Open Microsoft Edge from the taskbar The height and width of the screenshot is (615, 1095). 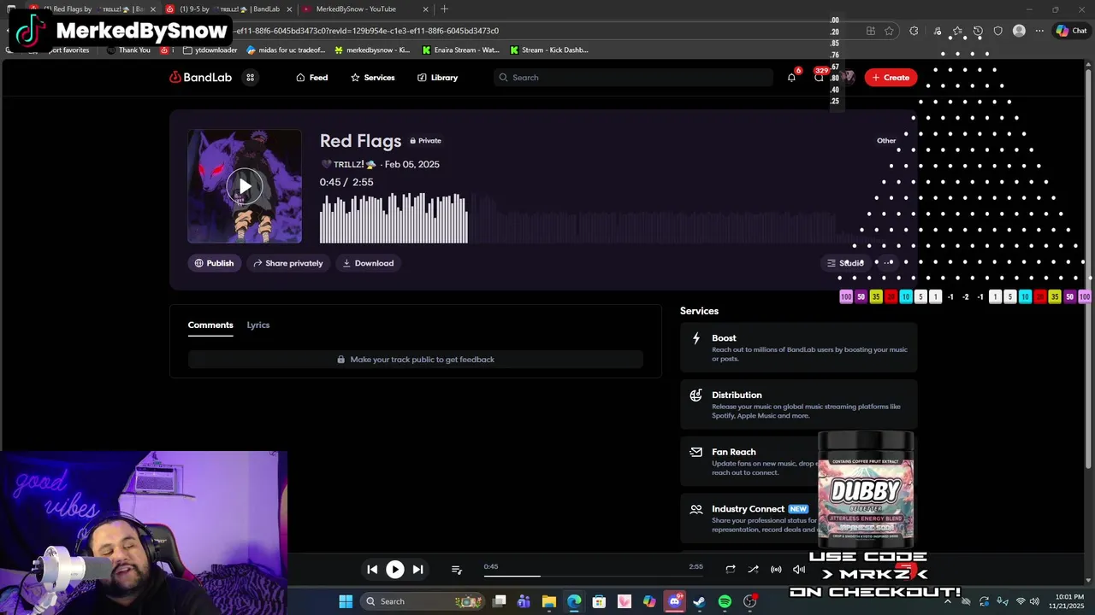574,601
